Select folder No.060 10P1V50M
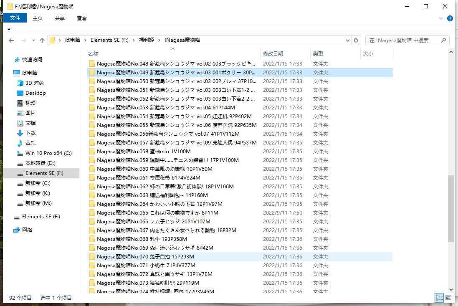This screenshot has height=306, width=458. pos(240,169)
